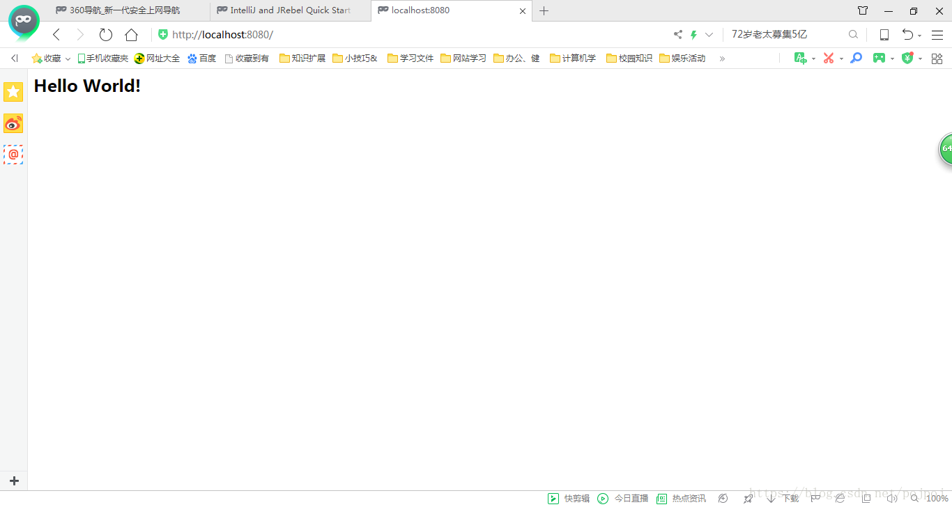Go back to the previous page
This screenshot has height=507, width=952.
tap(56, 35)
